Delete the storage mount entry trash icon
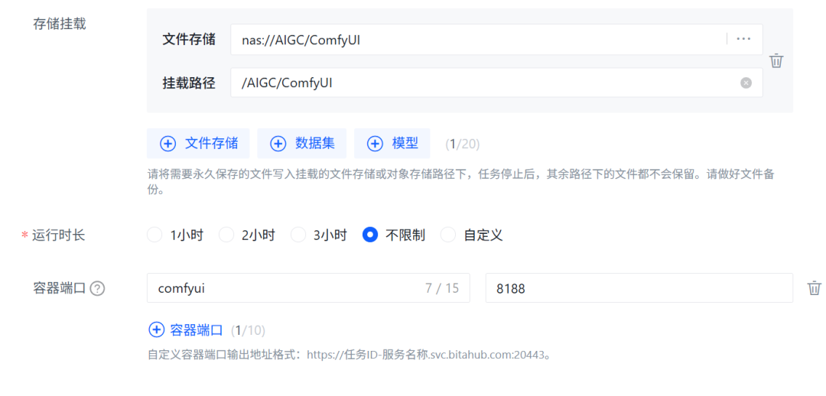Screen dimensions: 826x396 [x=776, y=60]
